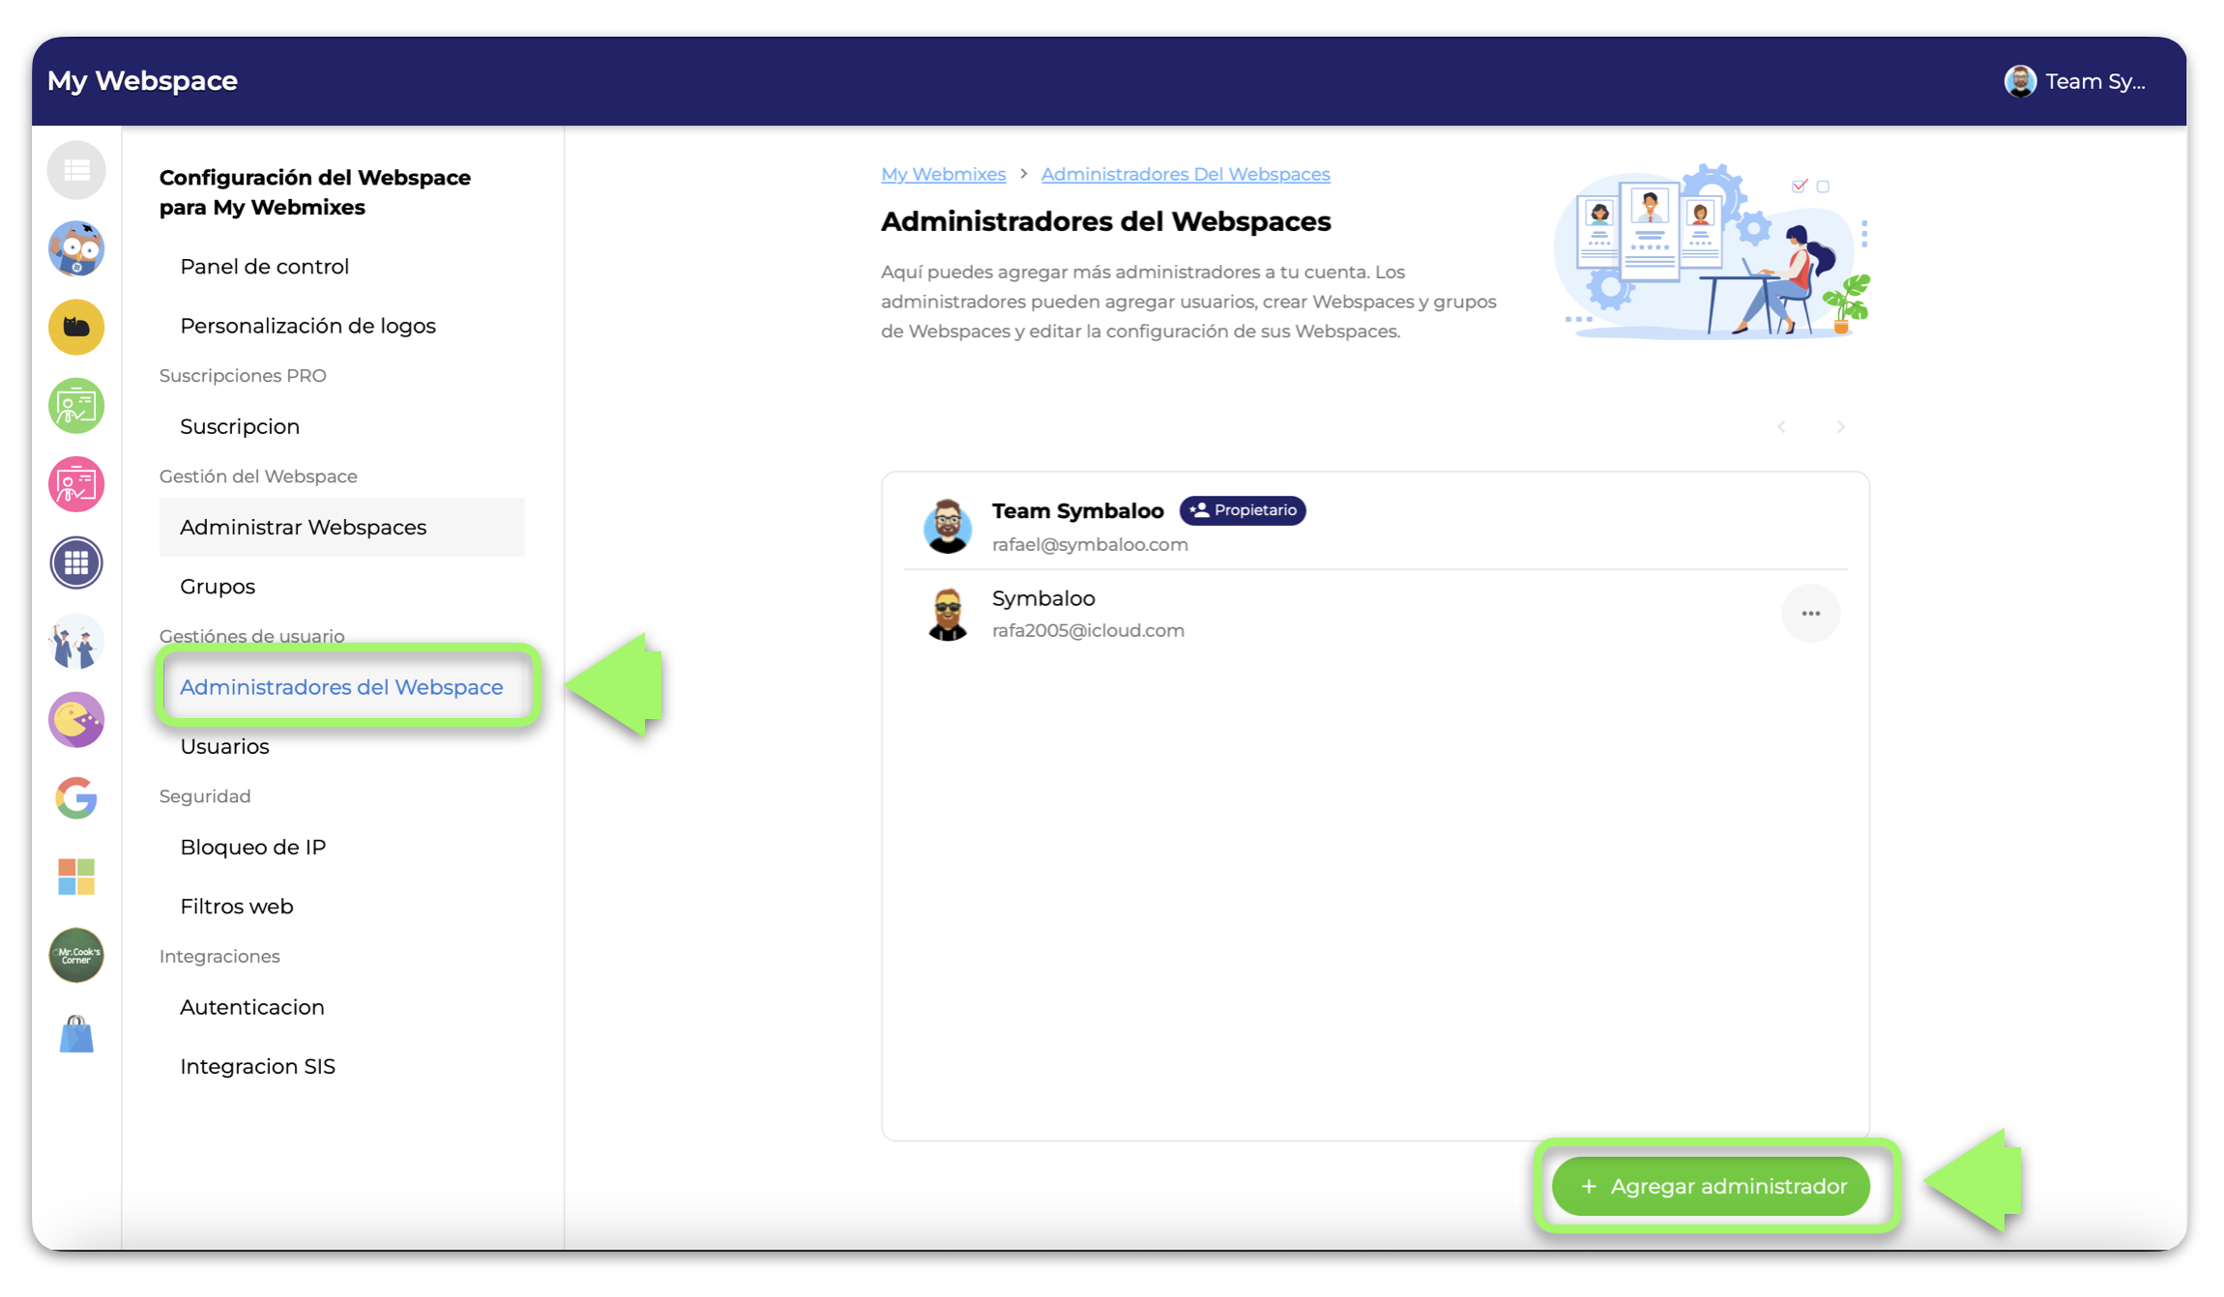Select Administradores del Webspace menu item

tap(341, 687)
